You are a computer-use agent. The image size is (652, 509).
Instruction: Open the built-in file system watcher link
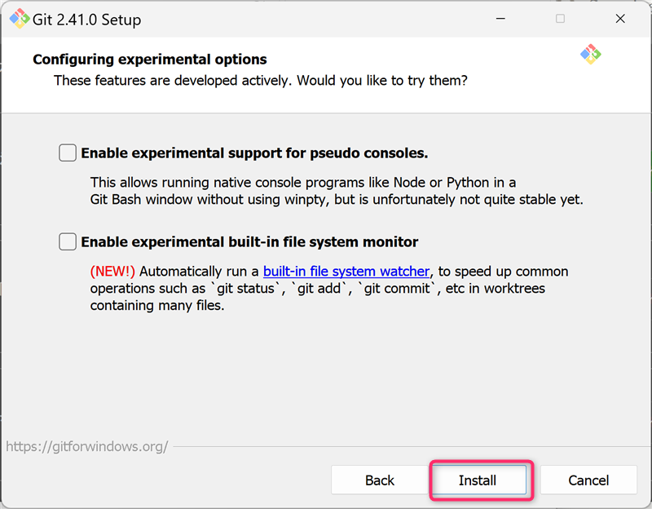point(346,271)
